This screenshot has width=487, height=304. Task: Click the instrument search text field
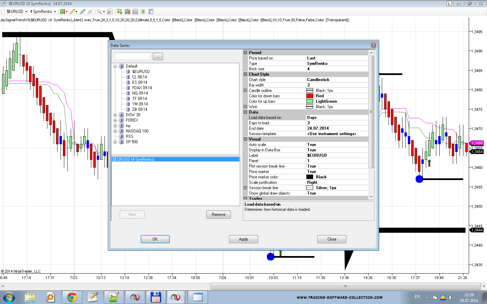(x=132, y=56)
